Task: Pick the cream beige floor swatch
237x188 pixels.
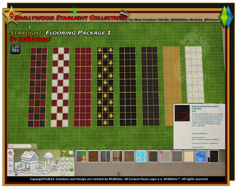Action: point(189,156)
